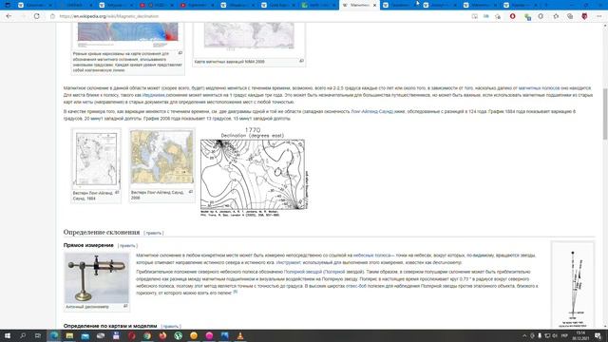Open Firefox from the taskbar

point(162,335)
